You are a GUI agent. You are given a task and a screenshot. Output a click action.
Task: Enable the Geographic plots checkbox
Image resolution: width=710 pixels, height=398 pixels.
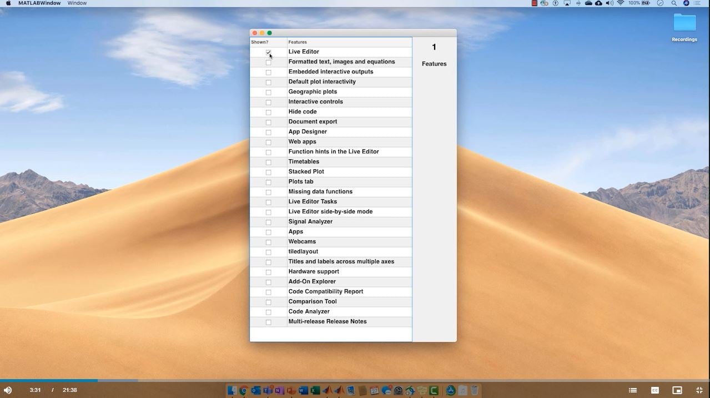pos(268,92)
